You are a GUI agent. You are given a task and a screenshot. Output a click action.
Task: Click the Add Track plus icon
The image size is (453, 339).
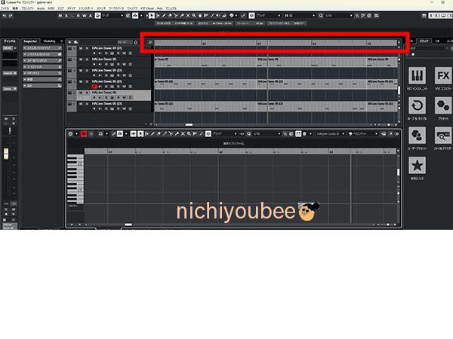point(70,41)
